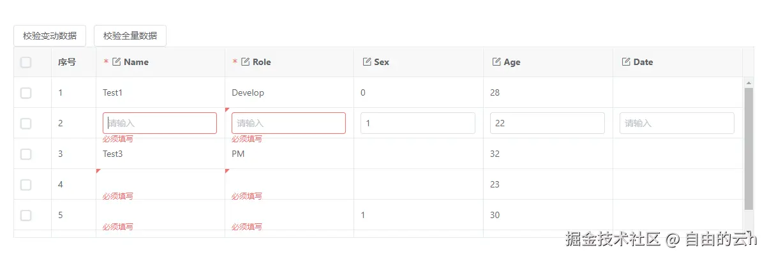
Task: Click the edit icon beside Date header
Action: (x=626, y=62)
